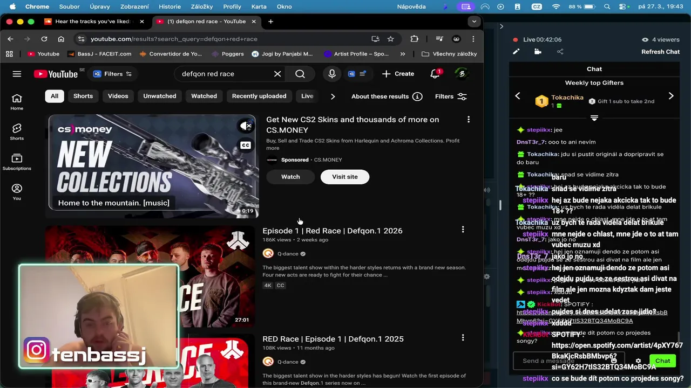Open Subscriptions in YouTube sidebar

[x=17, y=162]
